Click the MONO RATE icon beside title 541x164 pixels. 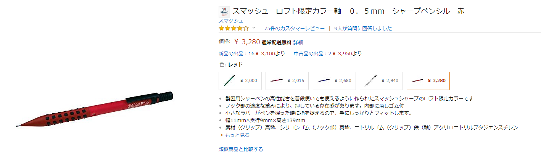(x=224, y=11)
